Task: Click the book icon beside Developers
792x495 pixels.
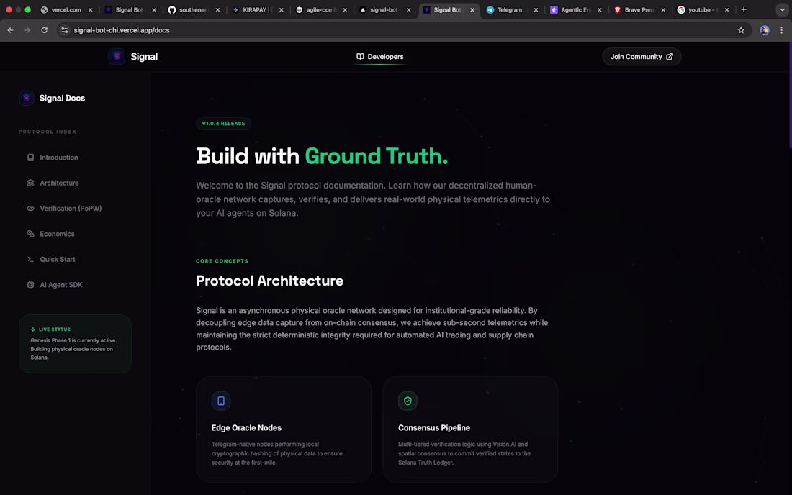Action: (360, 57)
